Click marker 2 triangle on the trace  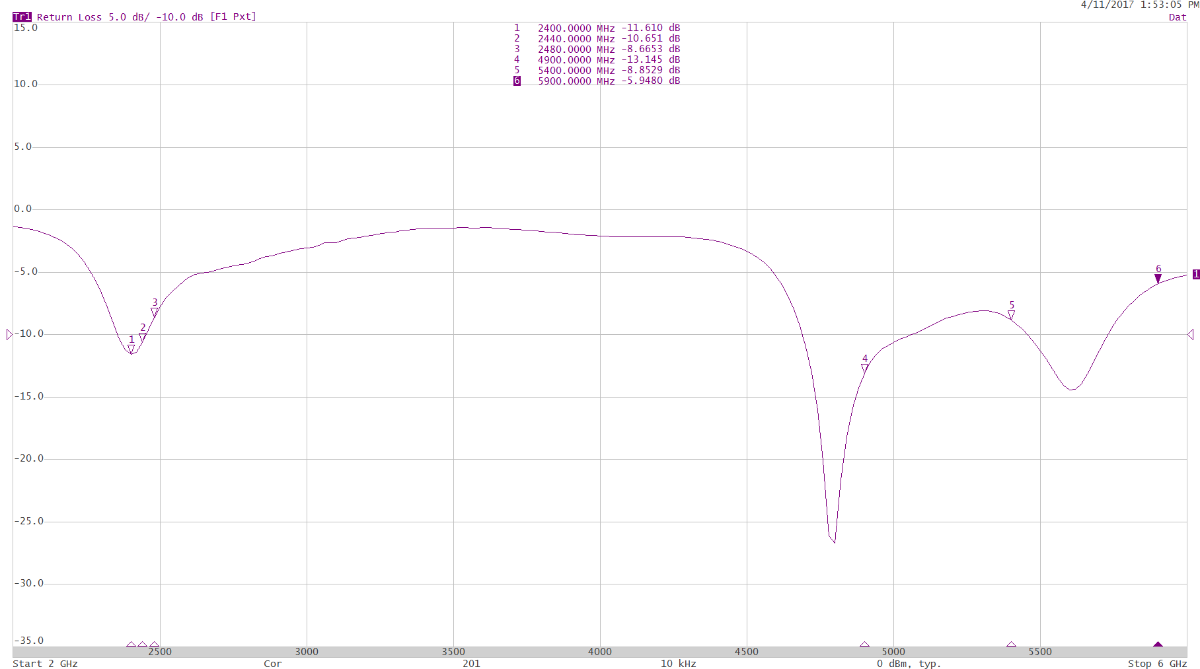143,337
